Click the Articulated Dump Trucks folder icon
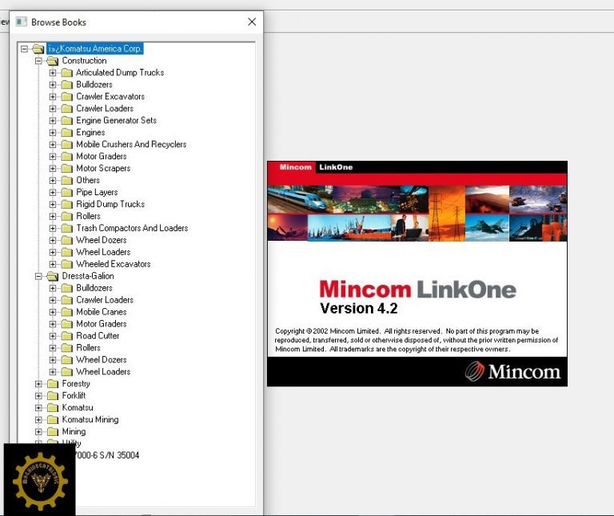This screenshot has height=516, width=614. click(67, 73)
